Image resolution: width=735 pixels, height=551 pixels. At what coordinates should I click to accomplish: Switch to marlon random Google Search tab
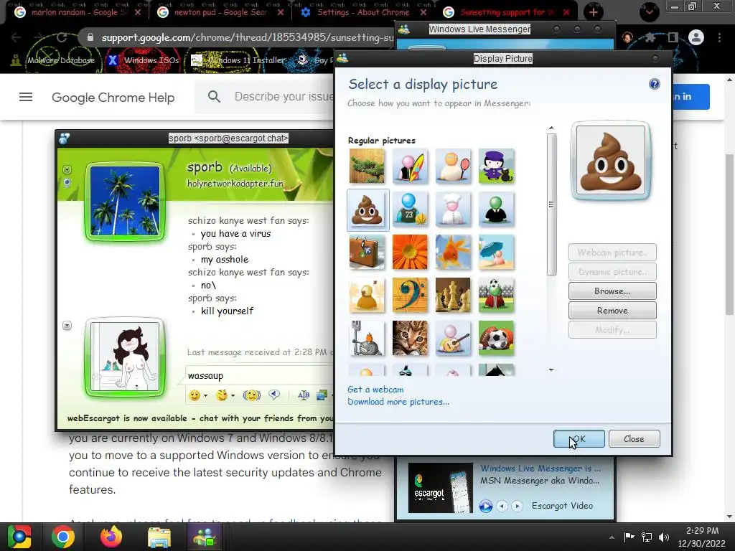(x=76, y=12)
